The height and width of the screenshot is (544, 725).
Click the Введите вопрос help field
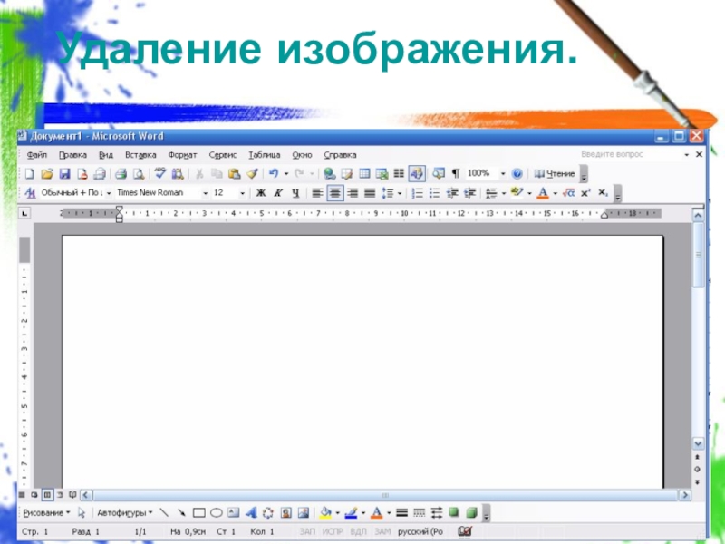pos(631,154)
